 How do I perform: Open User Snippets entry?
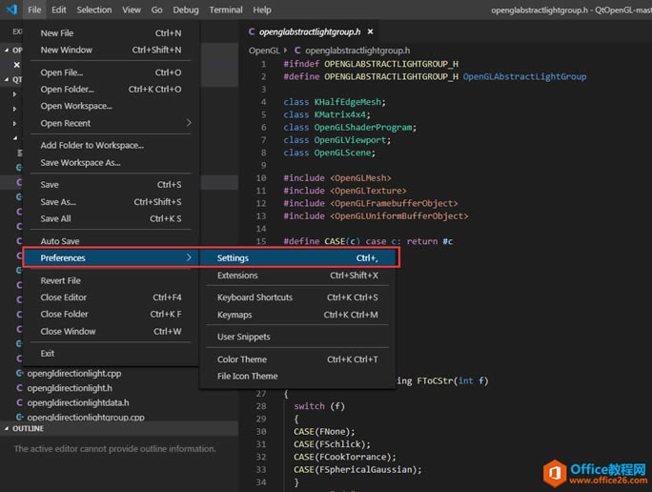297,337
